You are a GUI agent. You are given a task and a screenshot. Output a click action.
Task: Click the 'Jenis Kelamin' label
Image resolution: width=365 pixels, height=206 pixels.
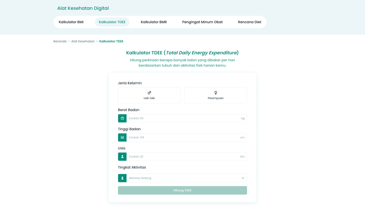click(130, 83)
